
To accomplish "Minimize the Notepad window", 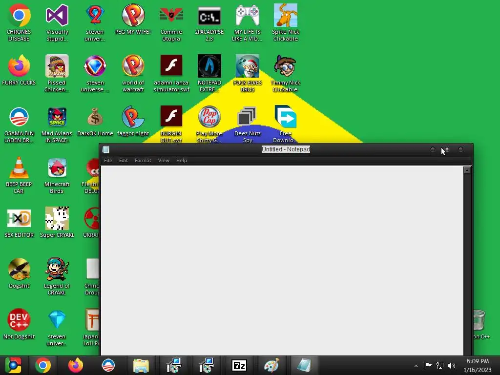I will 433,149.
